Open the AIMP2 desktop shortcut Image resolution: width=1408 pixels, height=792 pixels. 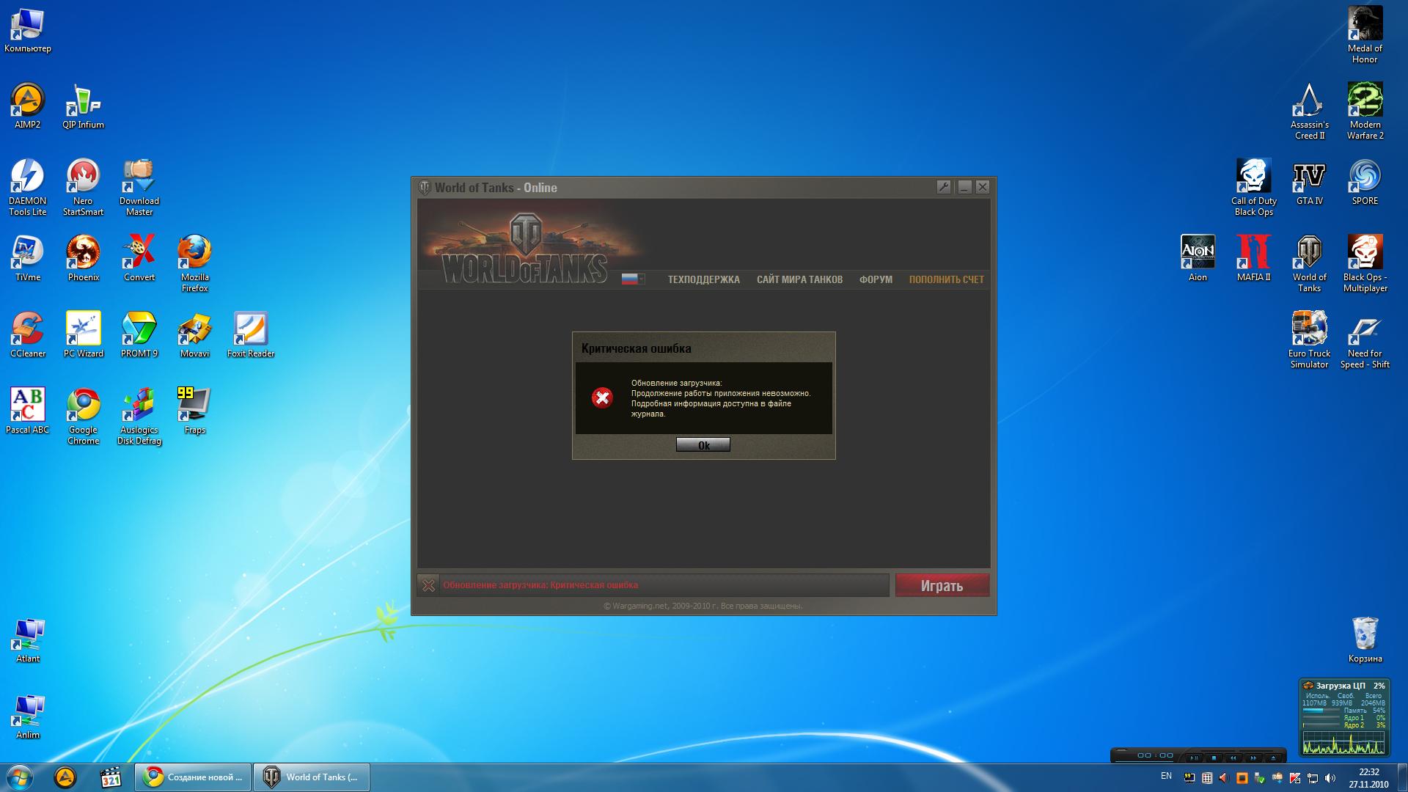click(x=28, y=106)
